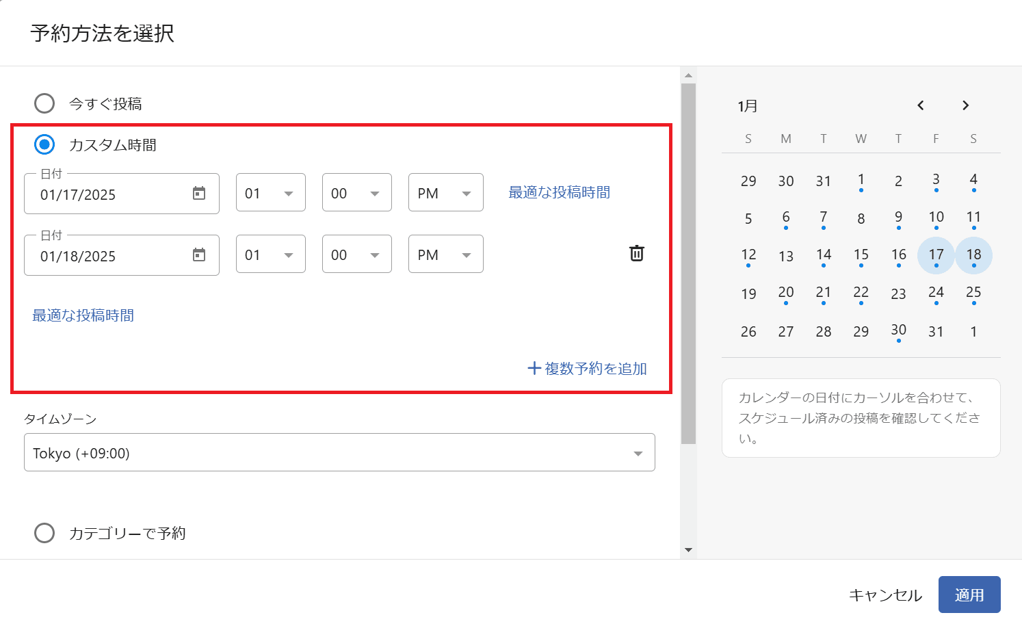Click the 適用 button

pyautogui.click(x=969, y=595)
